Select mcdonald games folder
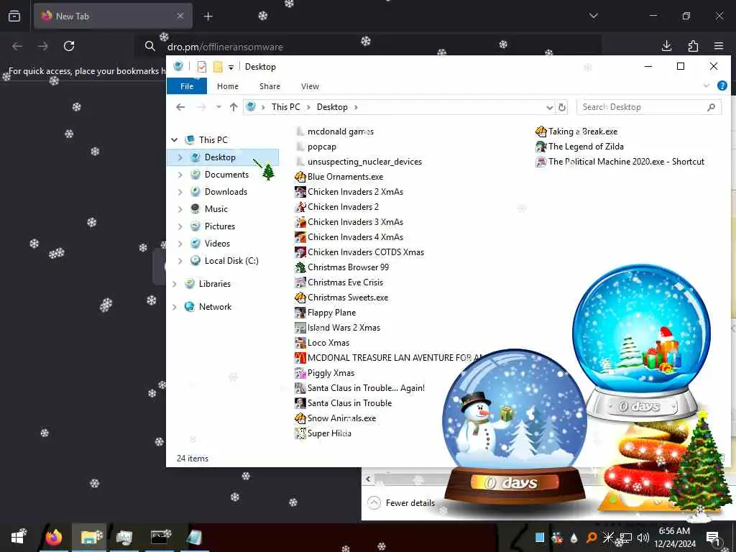 point(335,132)
